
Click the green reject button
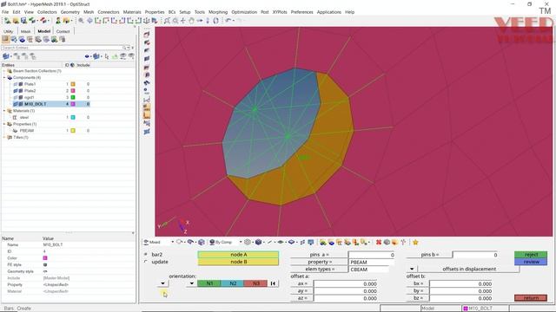tap(531, 254)
